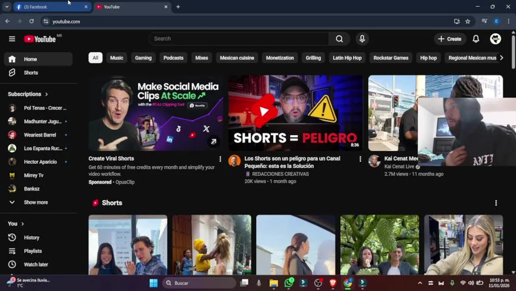Click the Kai Cenat channel avatar
Screen dimensions: 516x291
click(374, 161)
